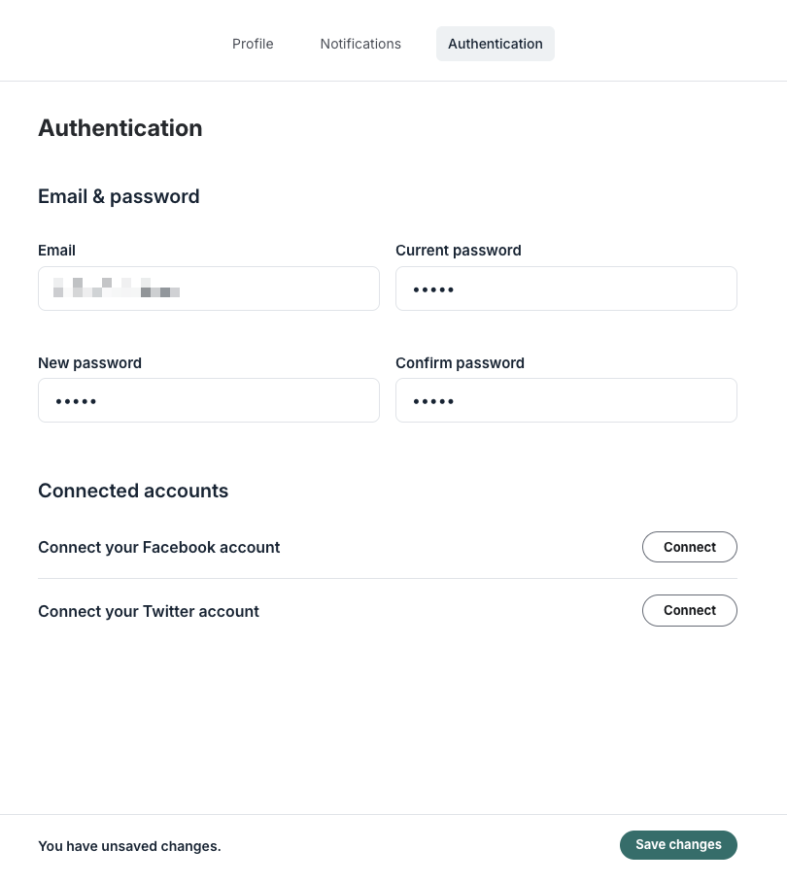Select the Authentication tab
Viewport: 787px width, 883px height.
coord(496,44)
